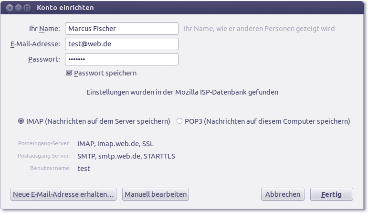This screenshot has height=213, width=368.
Task: Click the Neue E-Mail-Adresse erhalten button
Action: tap(63, 194)
